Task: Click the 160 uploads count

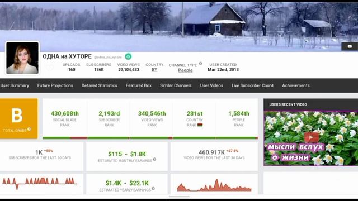Action: point(72,70)
